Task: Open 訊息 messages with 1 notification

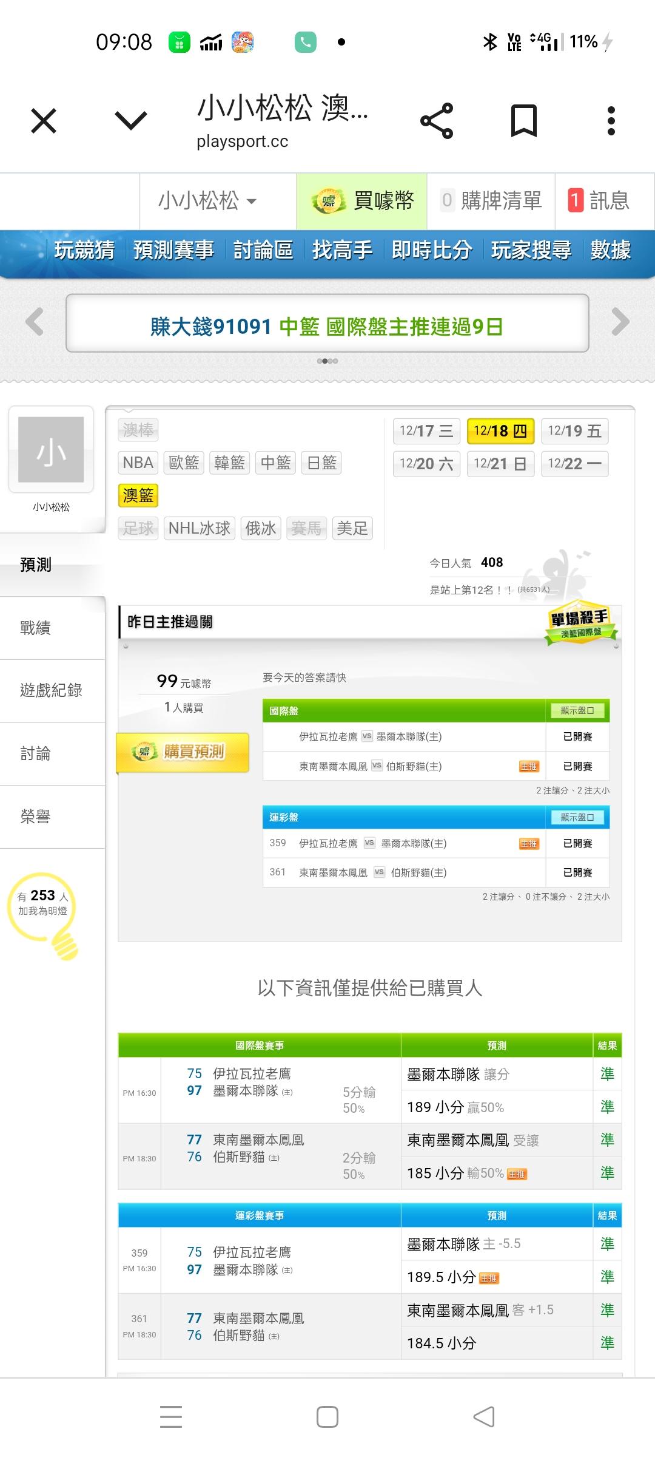Action: 599,200
